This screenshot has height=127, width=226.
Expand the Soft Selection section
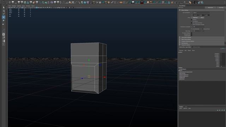click(180, 43)
